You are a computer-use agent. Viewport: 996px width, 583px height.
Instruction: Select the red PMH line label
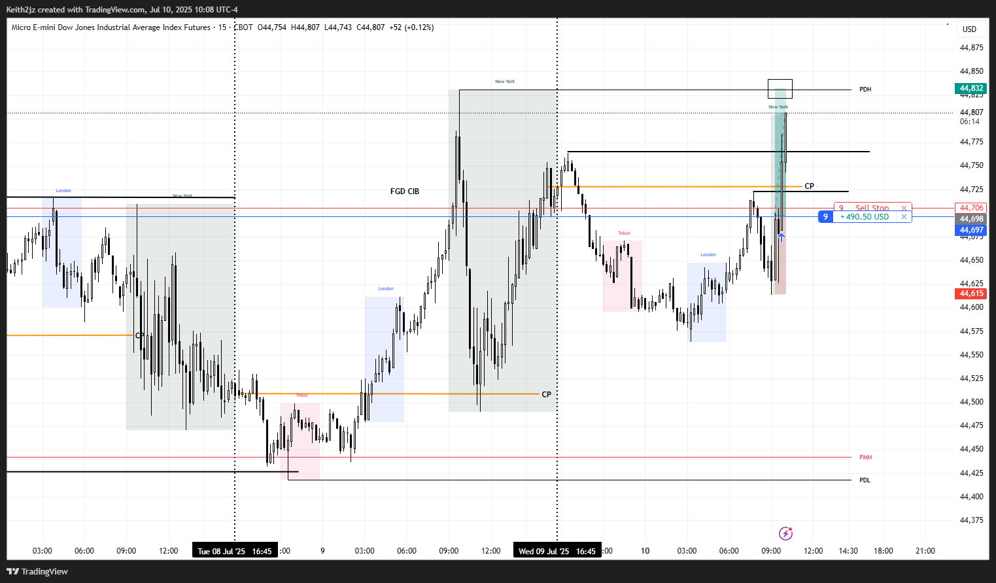point(865,458)
